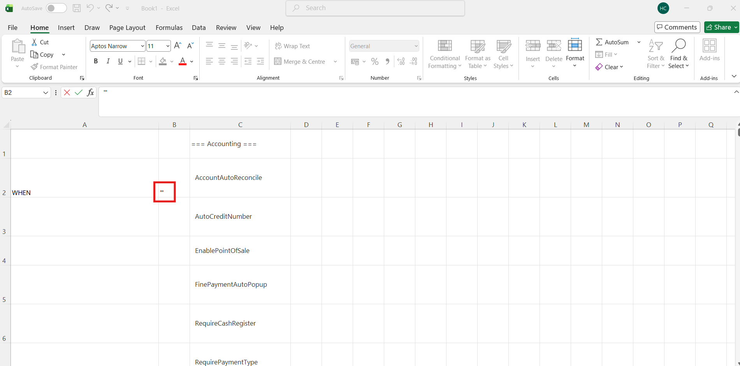Screen dimensions: 740x366
Task: Open the Aptos Narrow font dropdown
Action: (x=142, y=46)
